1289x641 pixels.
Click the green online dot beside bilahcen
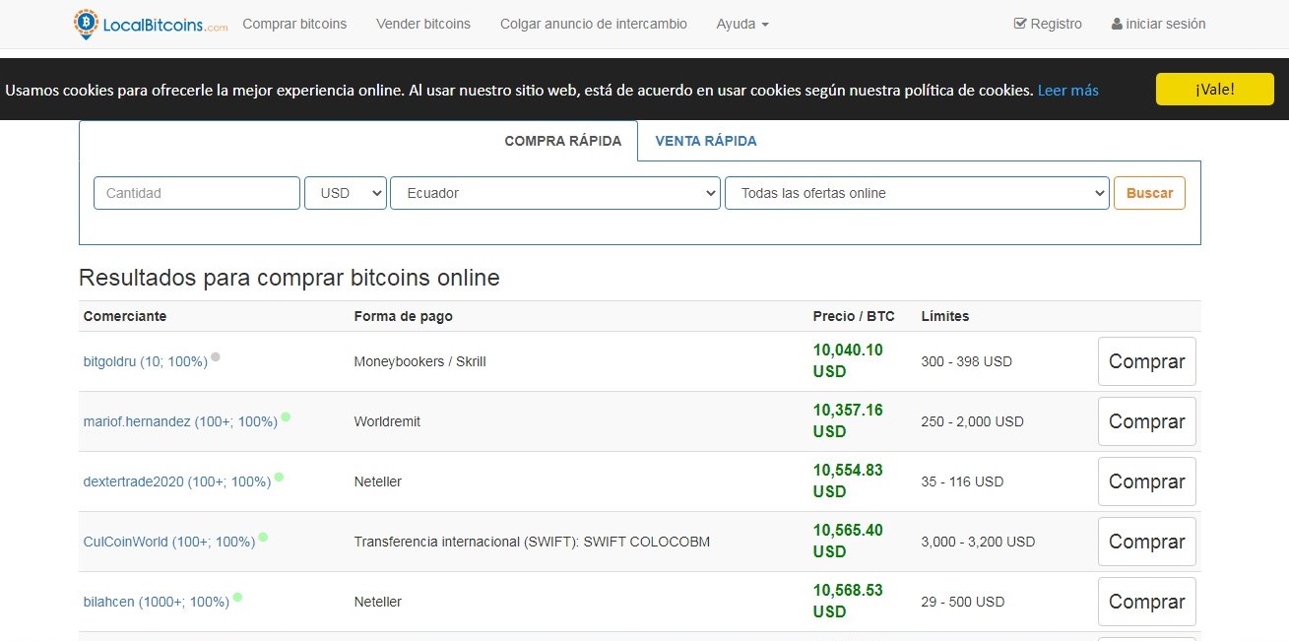coord(236,597)
